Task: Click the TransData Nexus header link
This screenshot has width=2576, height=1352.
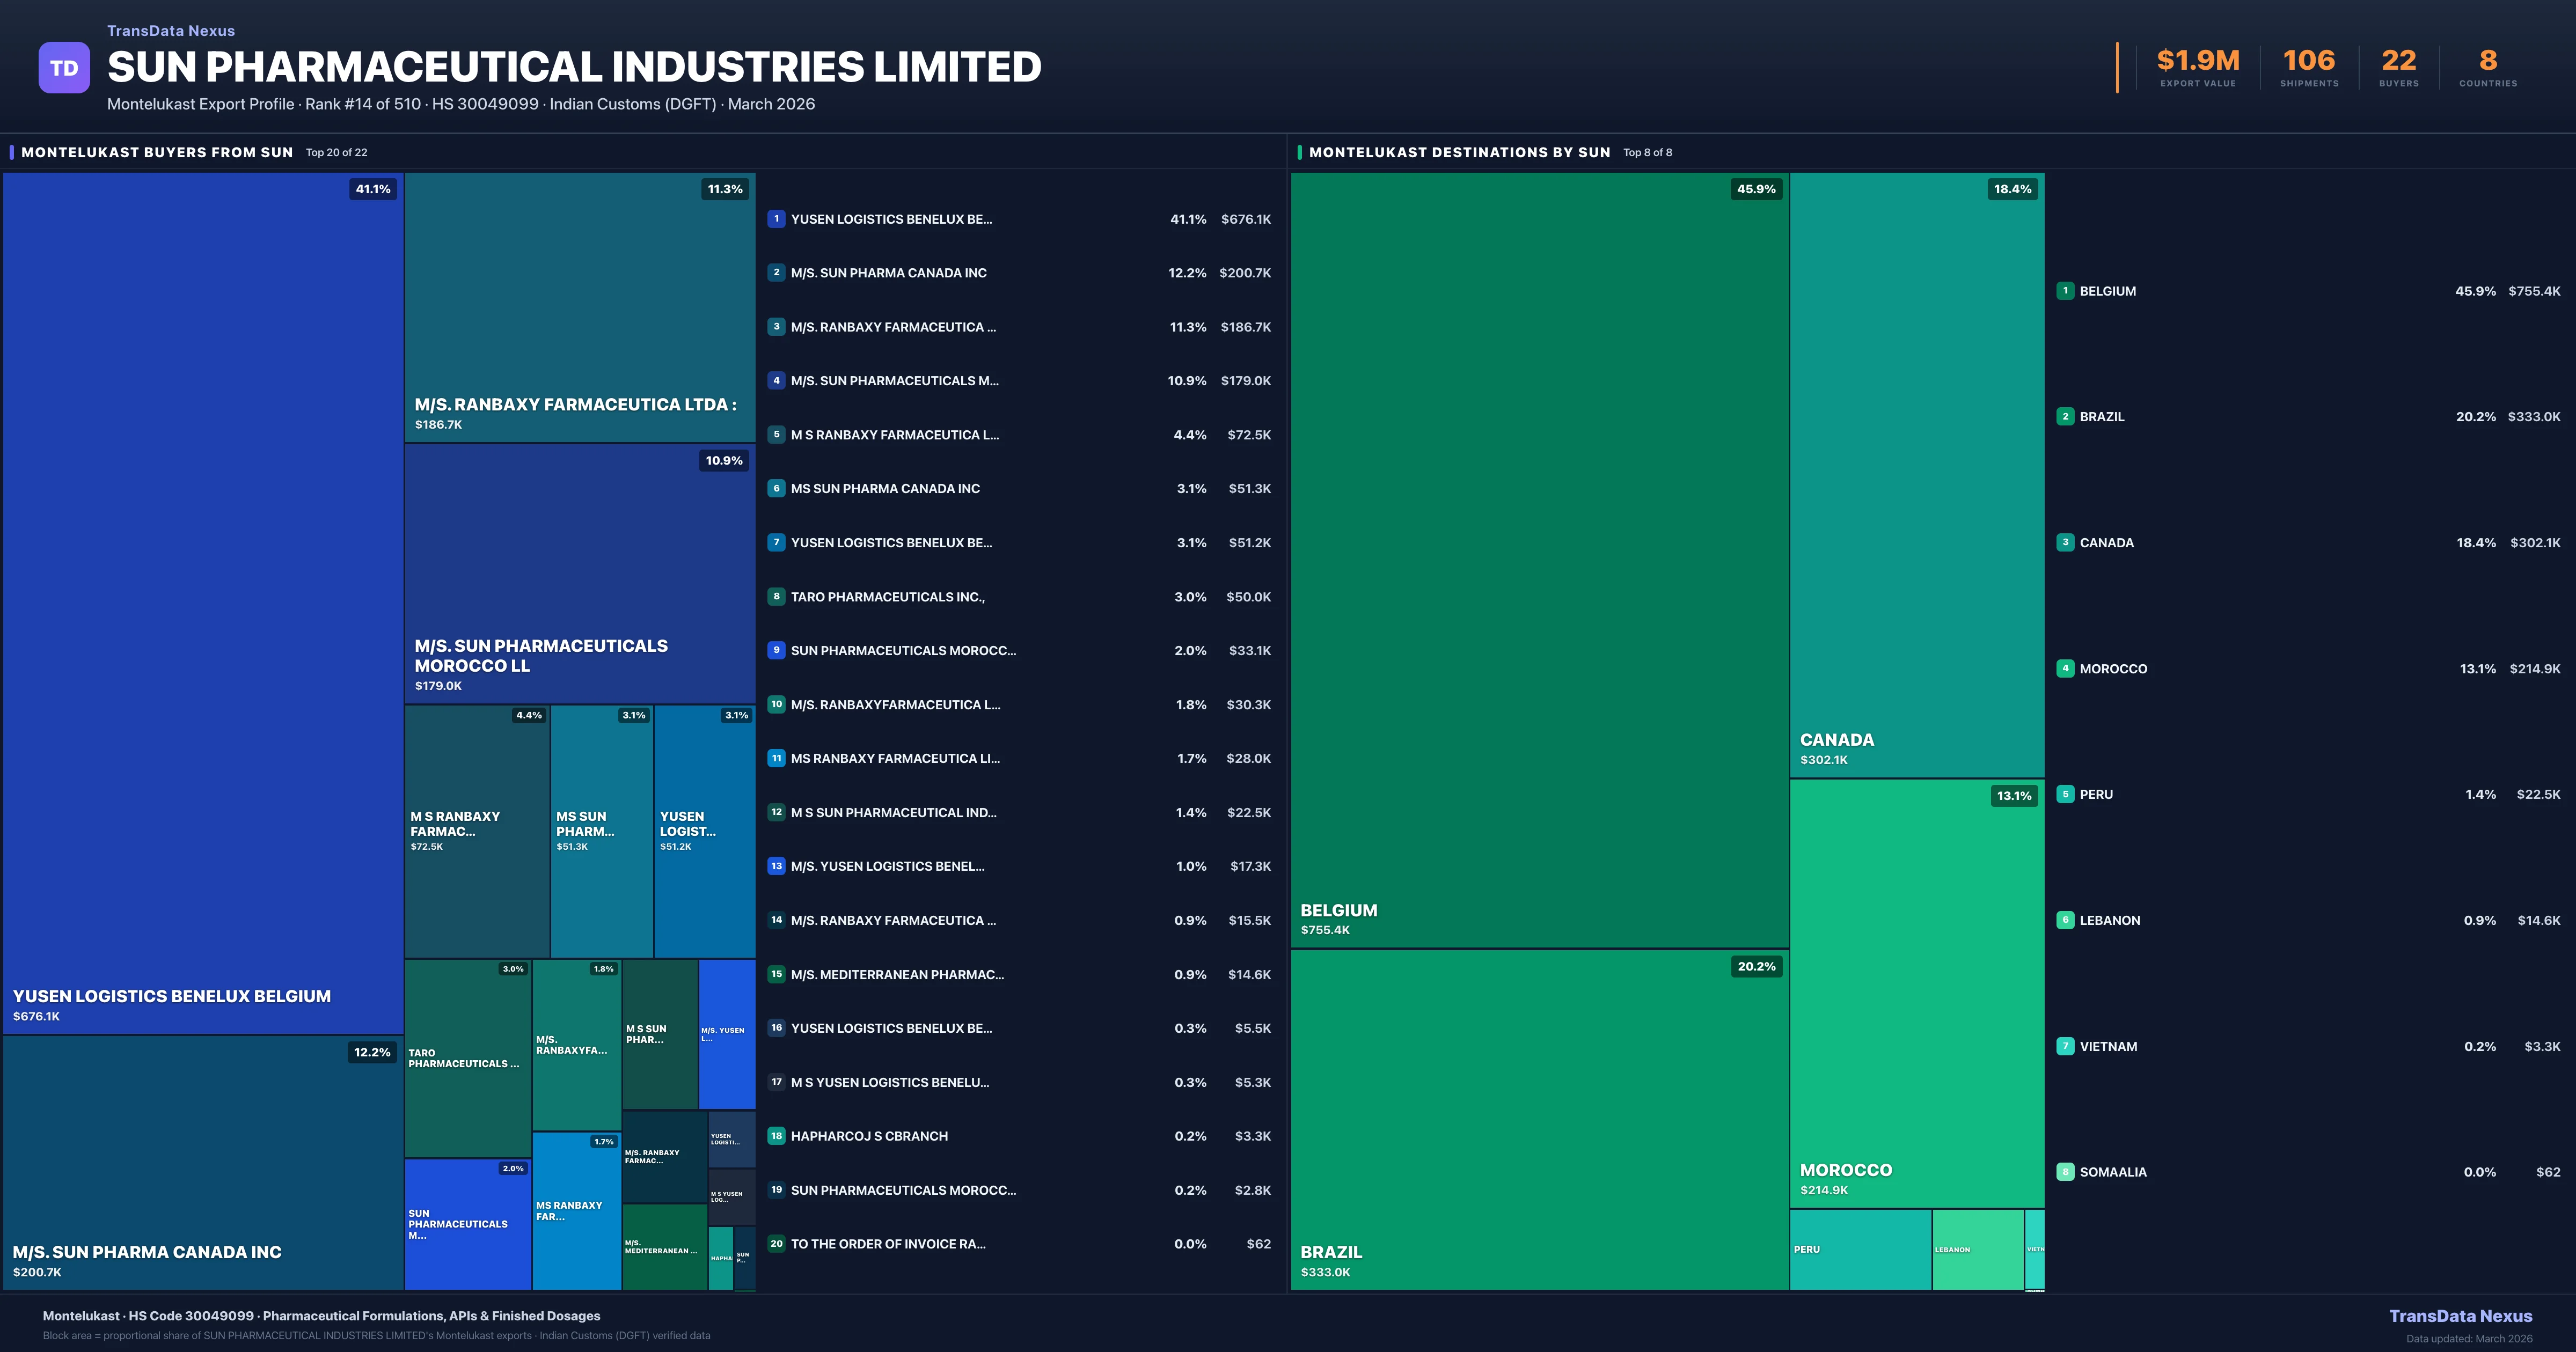Action: coord(171,31)
